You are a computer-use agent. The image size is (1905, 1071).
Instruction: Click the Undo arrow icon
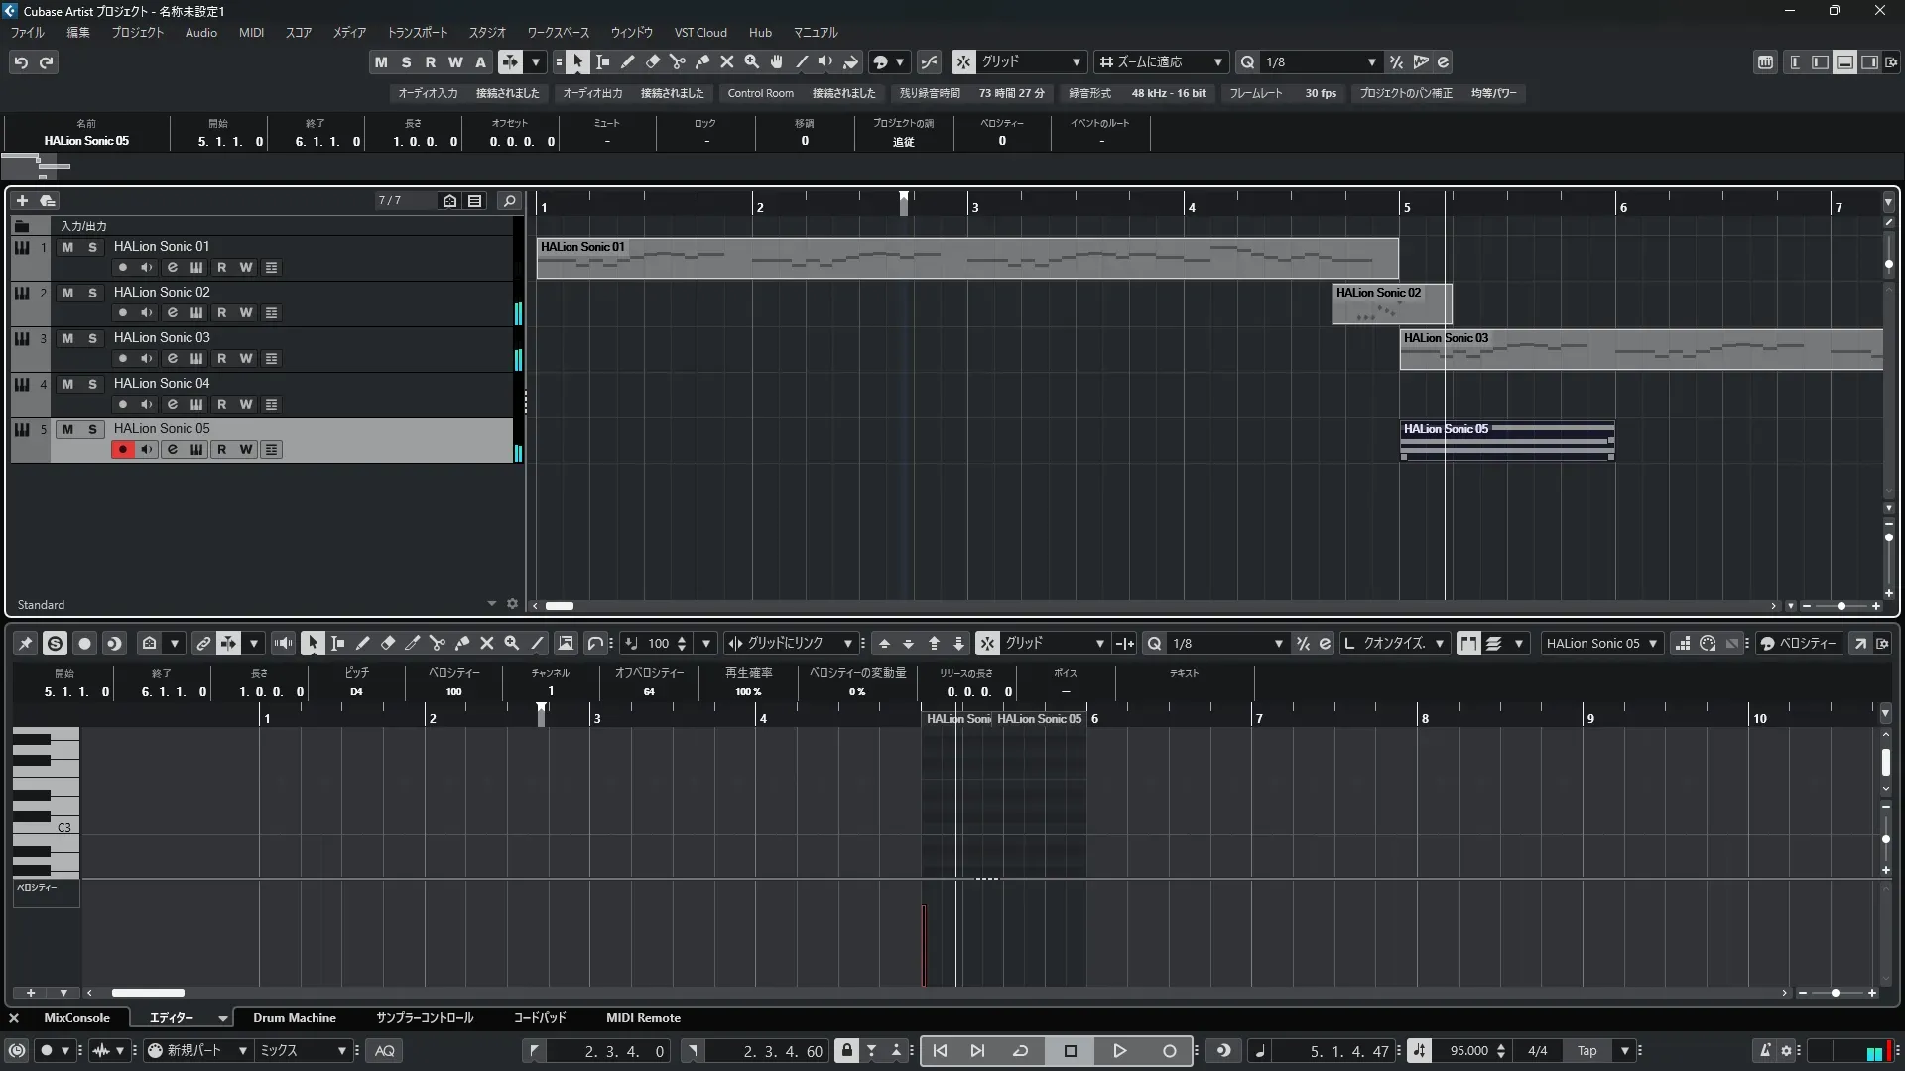[x=21, y=62]
